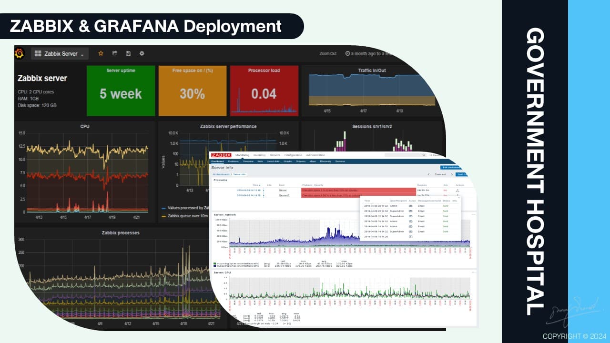Open the Configuration menu in Zabbix
This screenshot has width=610, height=343.
tap(293, 155)
